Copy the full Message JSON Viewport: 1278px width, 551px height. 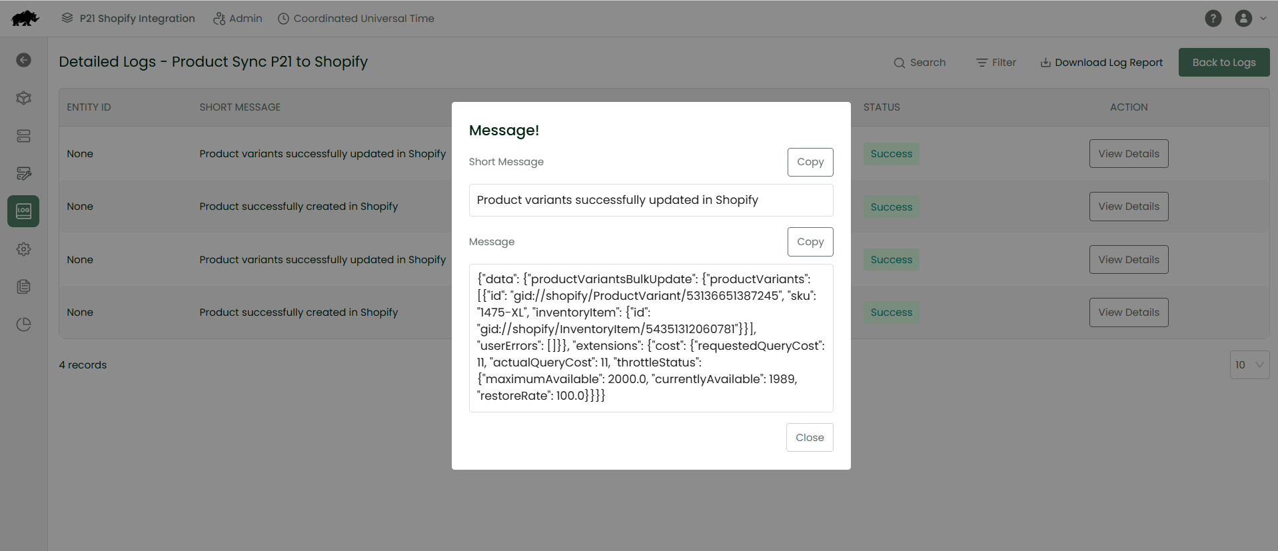coord(810,242)
